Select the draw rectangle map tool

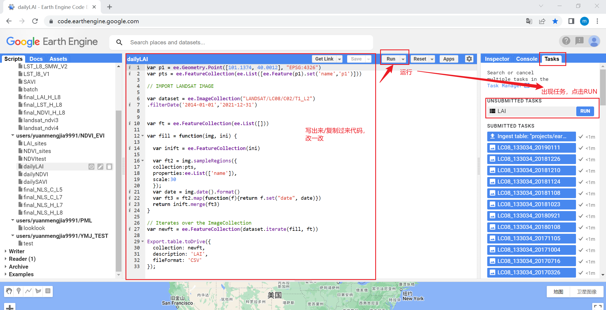pyautogui.click(x=48, y=291)
